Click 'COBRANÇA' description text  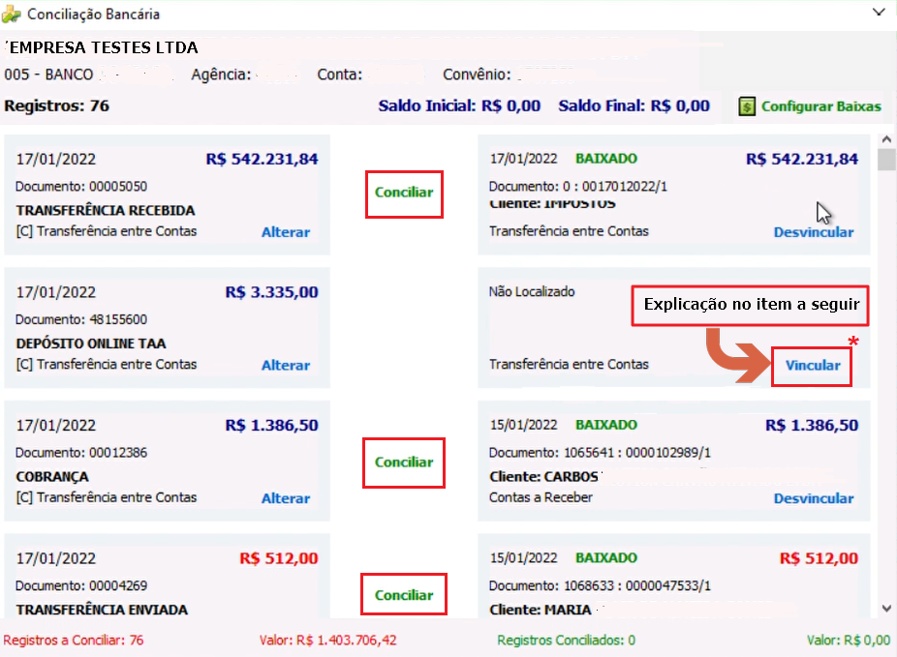[x=52, y=476]
